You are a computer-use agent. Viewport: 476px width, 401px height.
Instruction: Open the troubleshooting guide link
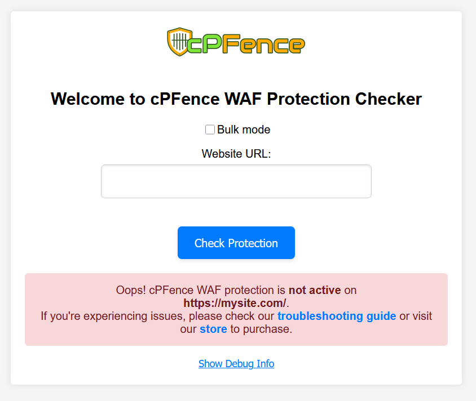click(x=336, y=316)
